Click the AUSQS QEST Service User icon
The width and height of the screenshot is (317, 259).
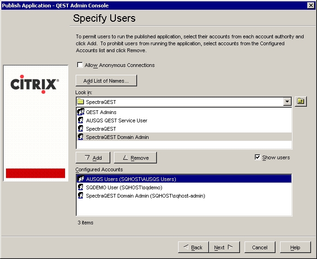(81, 120)
